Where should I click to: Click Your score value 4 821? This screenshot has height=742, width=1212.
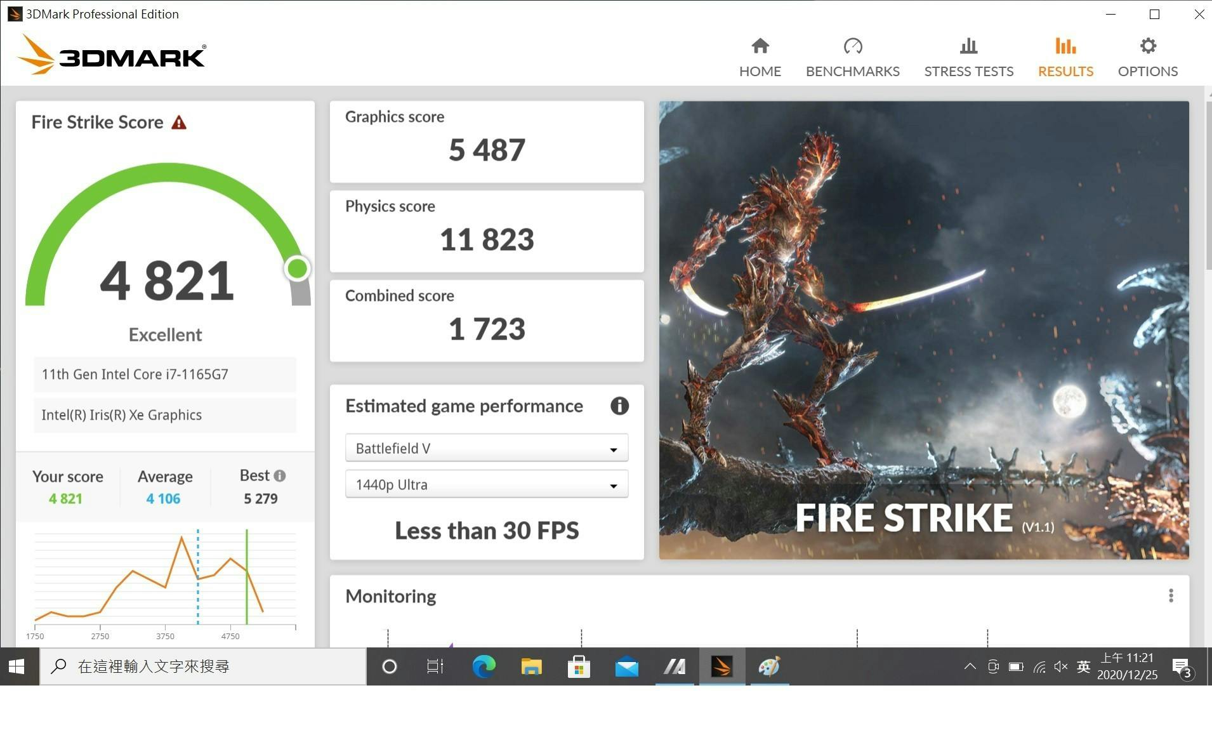pos(65,499)
